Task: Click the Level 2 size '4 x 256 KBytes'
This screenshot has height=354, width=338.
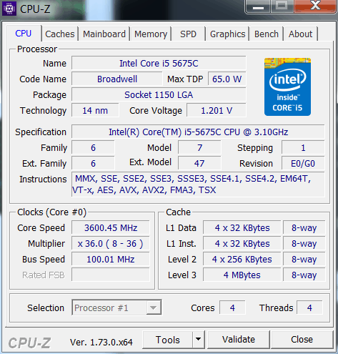Action: click(242, 260)
